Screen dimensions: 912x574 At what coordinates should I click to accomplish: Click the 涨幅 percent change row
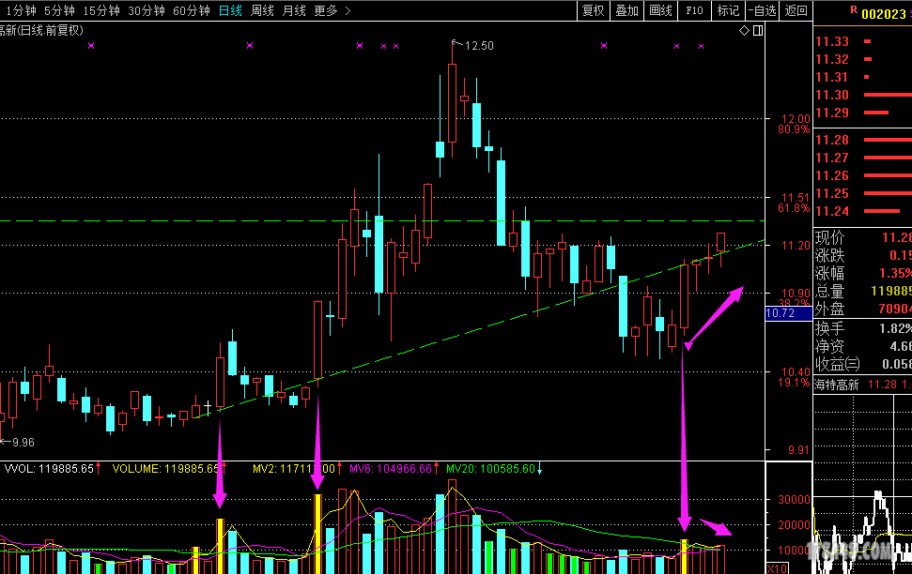[862, 273]
